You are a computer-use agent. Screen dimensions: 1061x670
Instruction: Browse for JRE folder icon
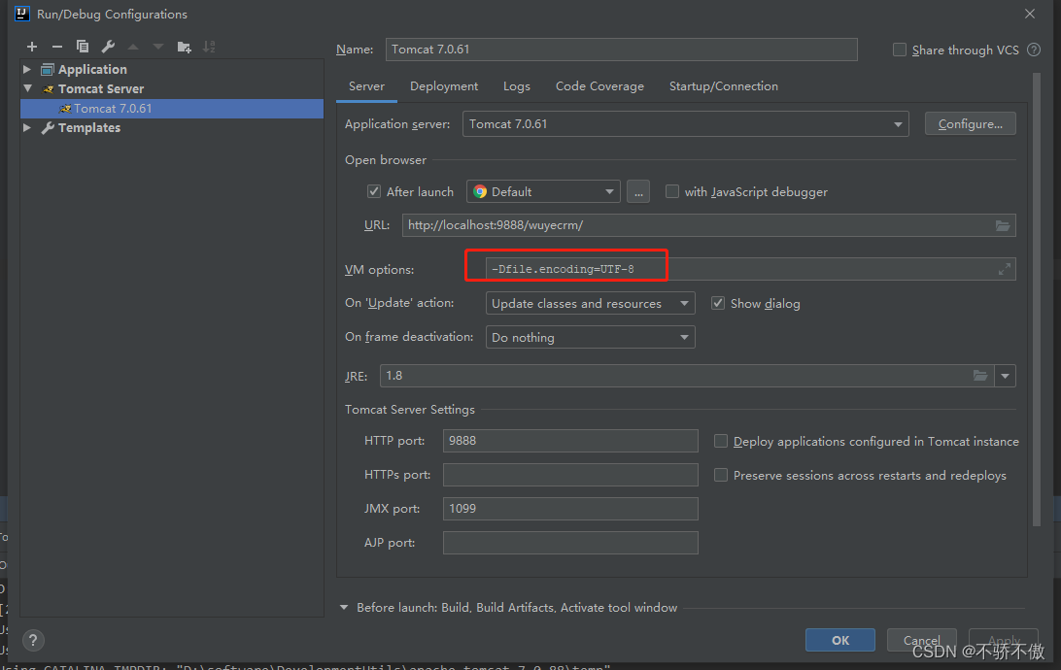click(x=979, y=375)
